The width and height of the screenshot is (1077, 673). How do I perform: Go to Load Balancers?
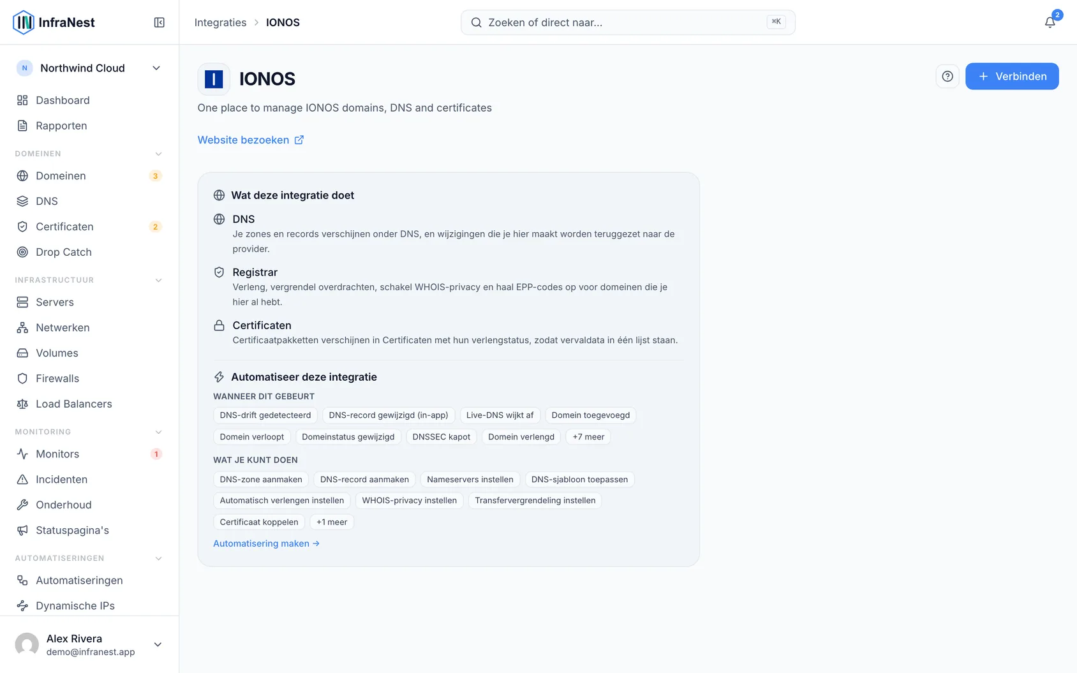[x=89, y=404]
